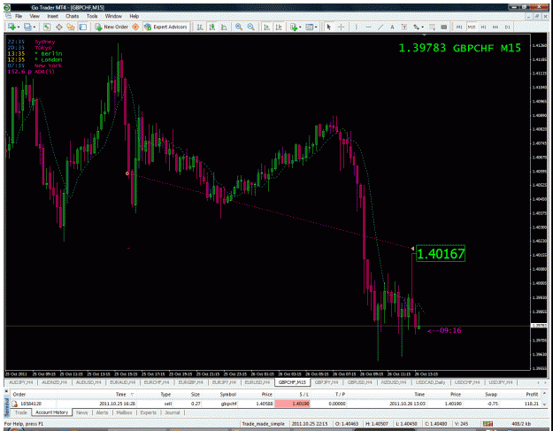Click the 1.40167 price label on chart

(x=441, y=253)
